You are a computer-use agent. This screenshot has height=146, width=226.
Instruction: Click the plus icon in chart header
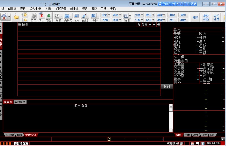(150, 25)
